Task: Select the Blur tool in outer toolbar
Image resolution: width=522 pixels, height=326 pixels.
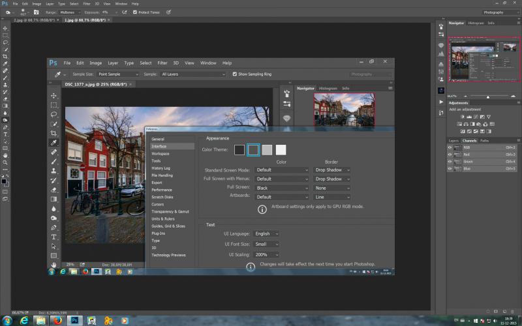Action: click(x=5, y=113)
